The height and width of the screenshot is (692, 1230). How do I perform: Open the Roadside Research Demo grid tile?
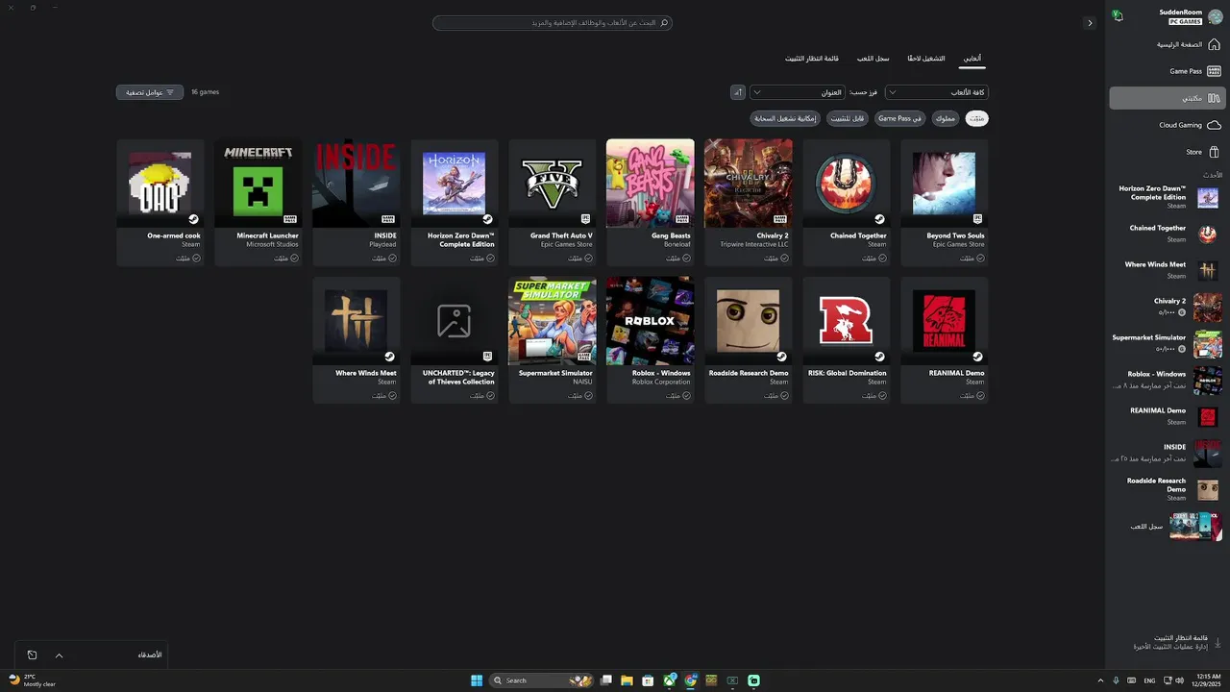coord(749,339)
